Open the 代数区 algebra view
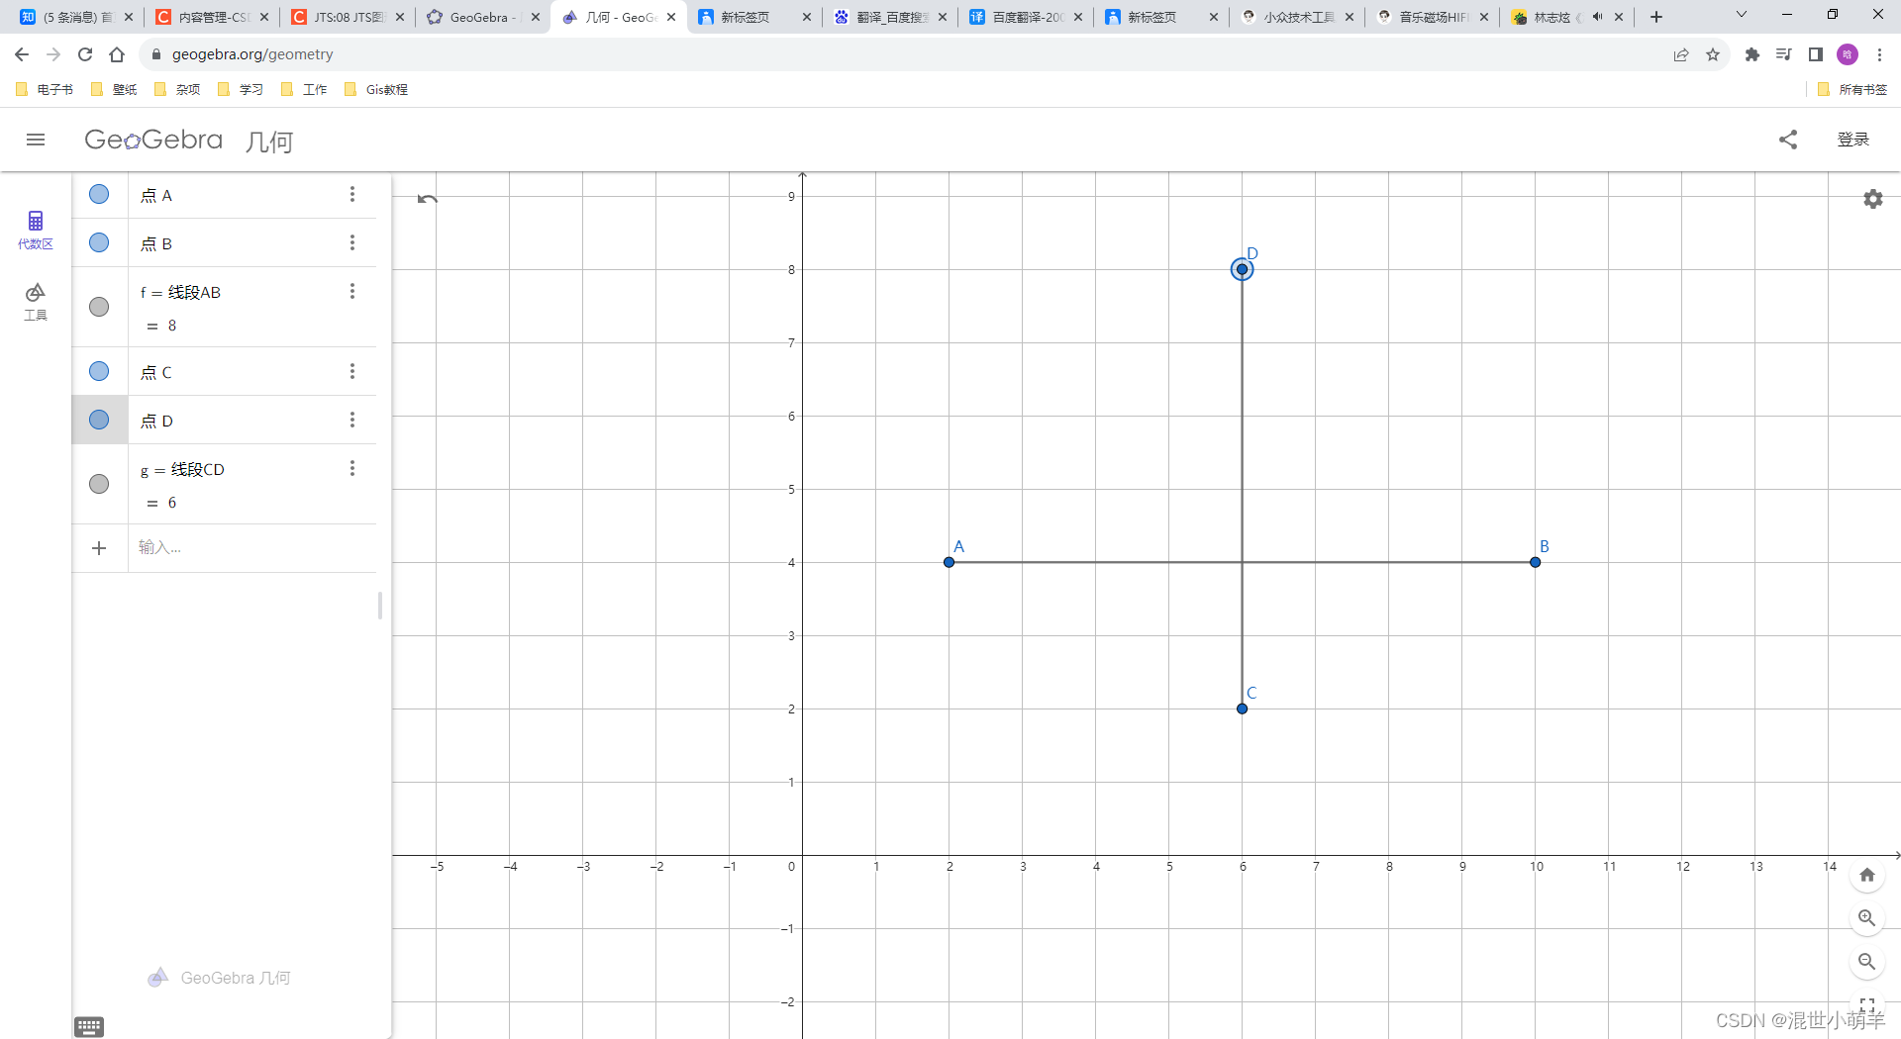Screen dimensions: 1901x1039 click(x=36, y=230)
